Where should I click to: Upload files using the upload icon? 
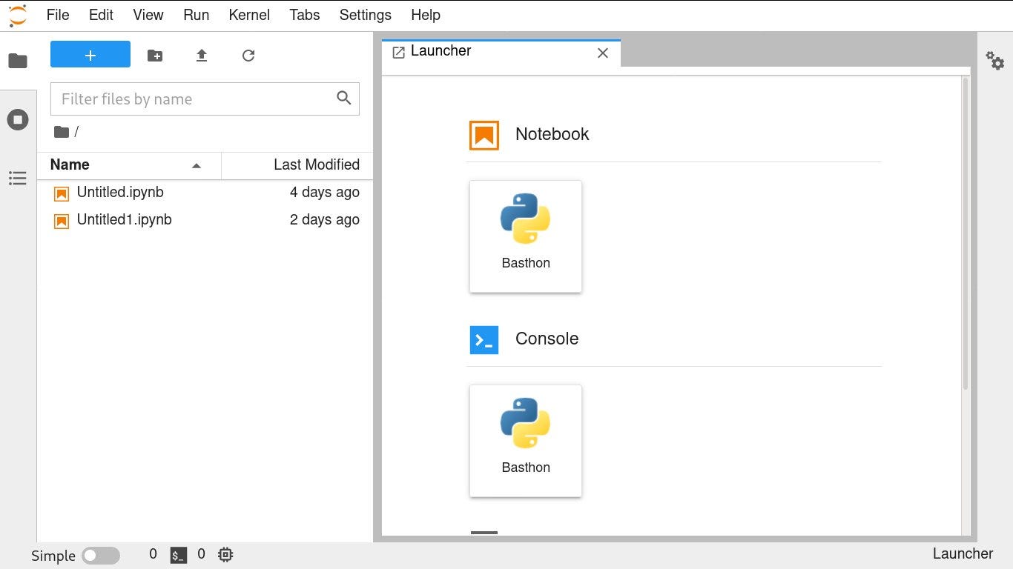202,55
